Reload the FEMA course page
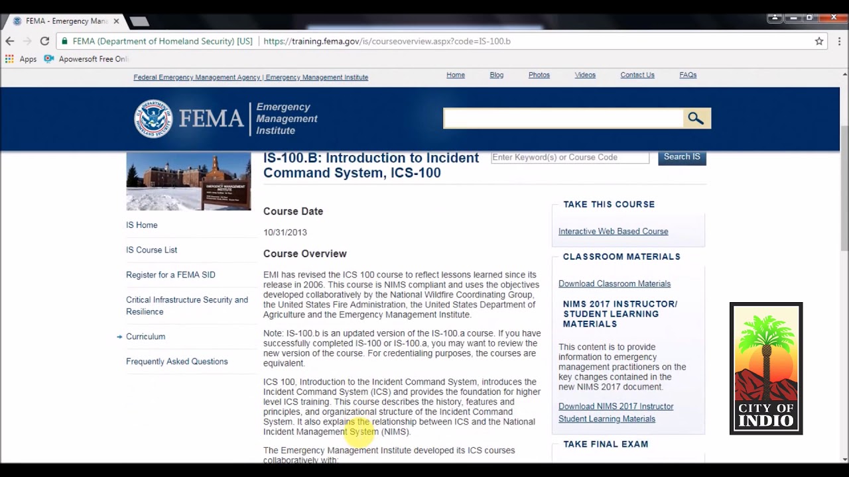The image size is (849, 477). coord(44,41)
